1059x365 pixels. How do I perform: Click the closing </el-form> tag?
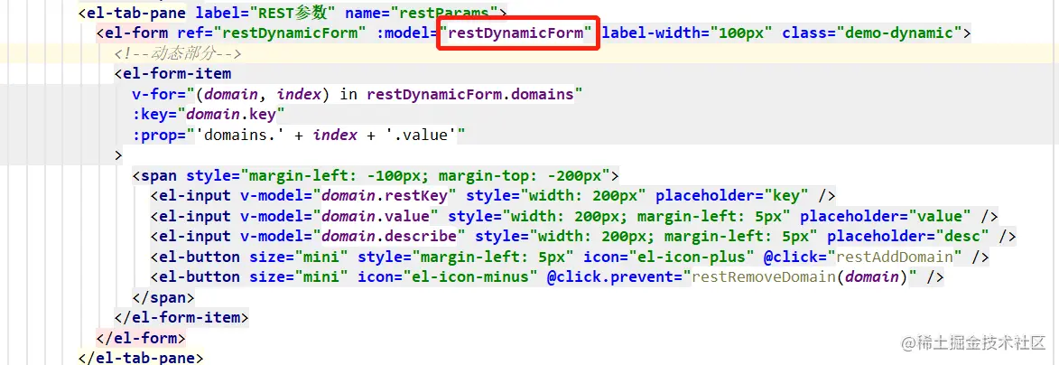coord(141,337)
